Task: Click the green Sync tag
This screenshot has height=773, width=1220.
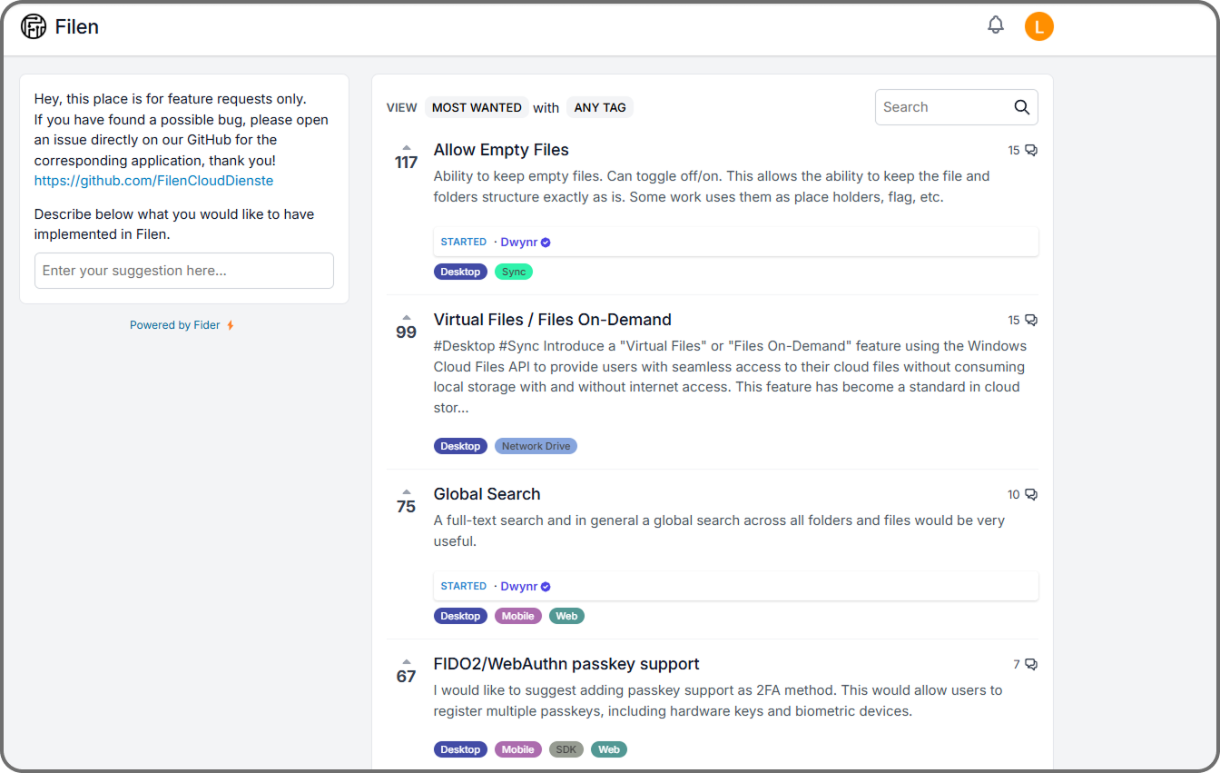Action: 514,272
